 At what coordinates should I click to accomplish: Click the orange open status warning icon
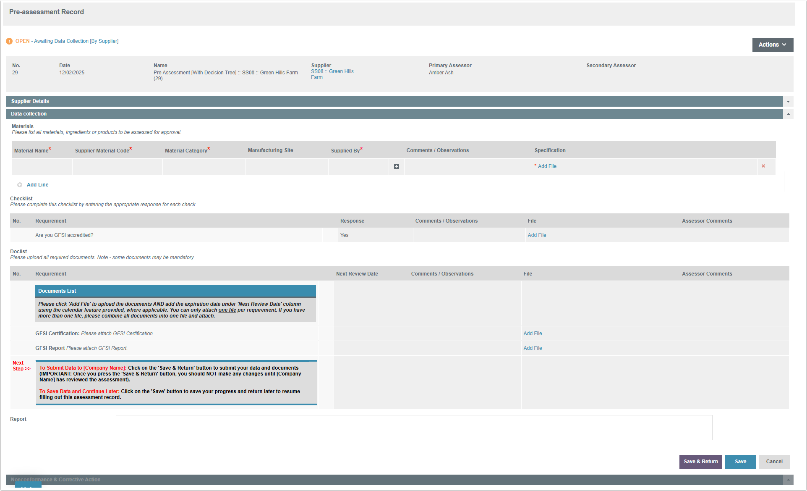point(9,41)
